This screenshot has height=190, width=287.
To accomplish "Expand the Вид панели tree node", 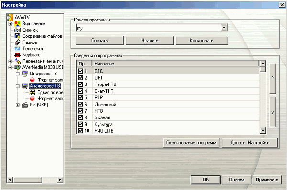I will 10,24.
